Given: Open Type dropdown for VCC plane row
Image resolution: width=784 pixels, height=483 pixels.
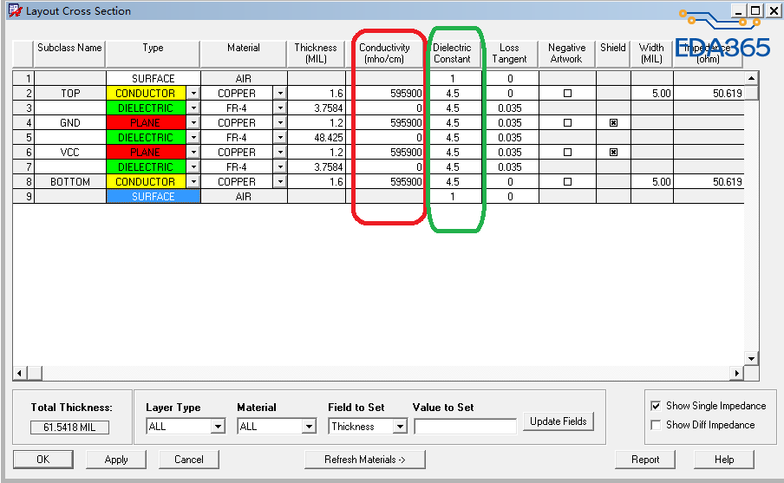Looking at the screenshot, I should click(193, 153).
